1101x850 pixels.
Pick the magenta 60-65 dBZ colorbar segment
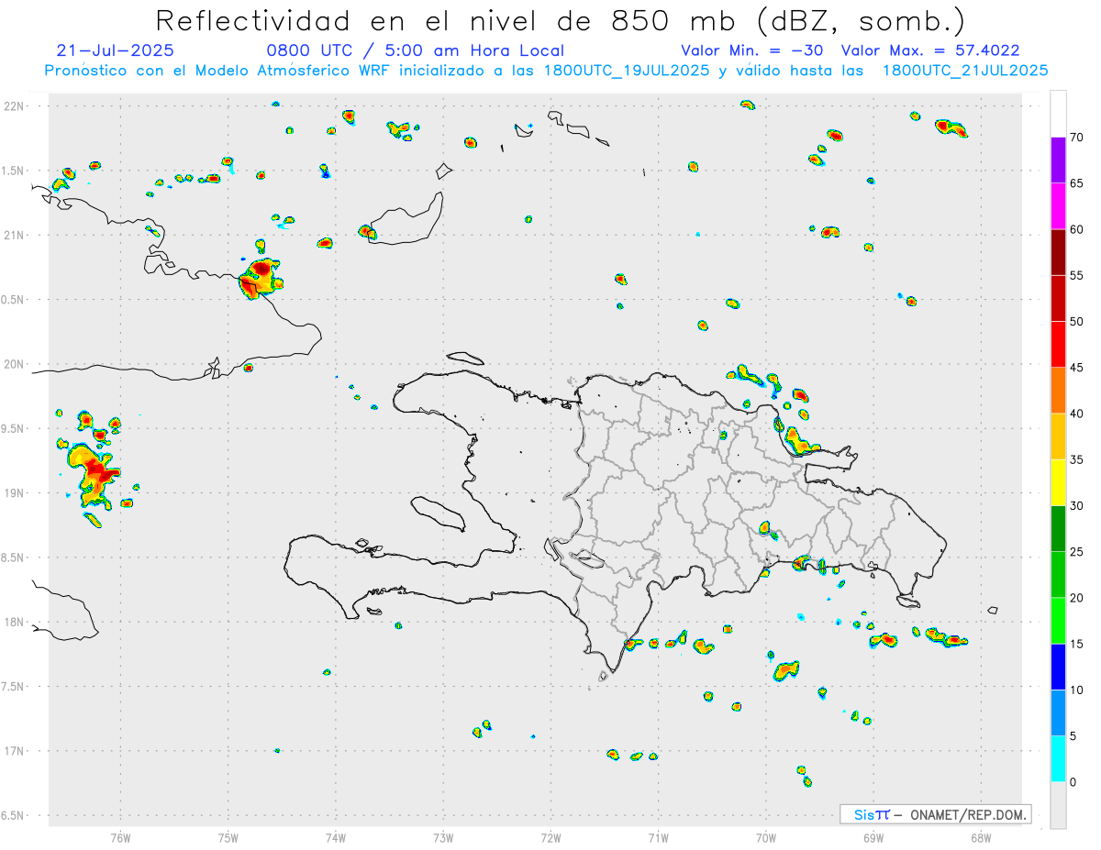pos(1058,206)
